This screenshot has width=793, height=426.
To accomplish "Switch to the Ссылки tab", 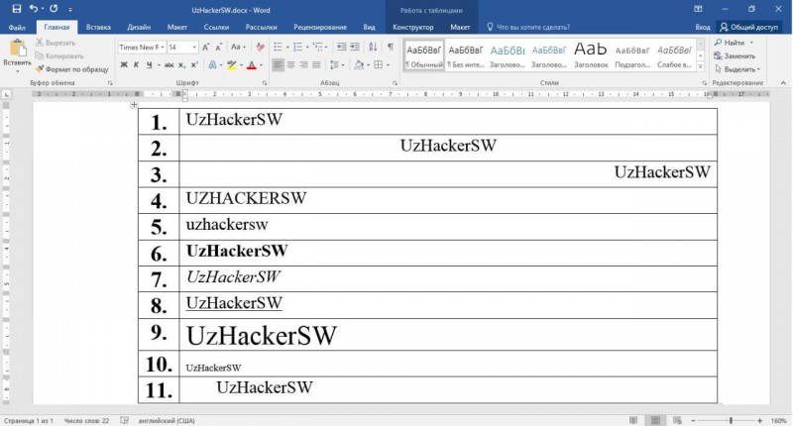I will pyautogui.click(x=216, y=28).
